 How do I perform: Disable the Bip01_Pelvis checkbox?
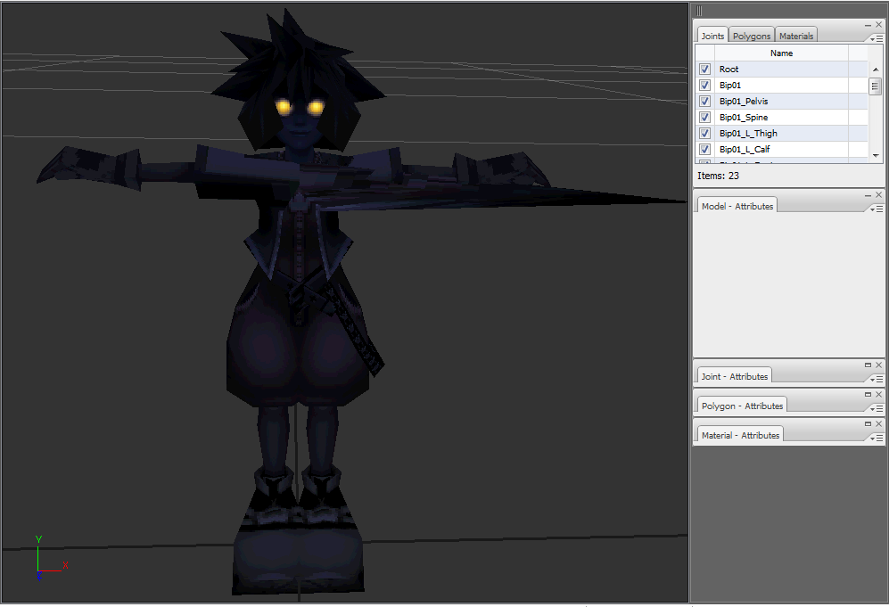click(704, 101)
